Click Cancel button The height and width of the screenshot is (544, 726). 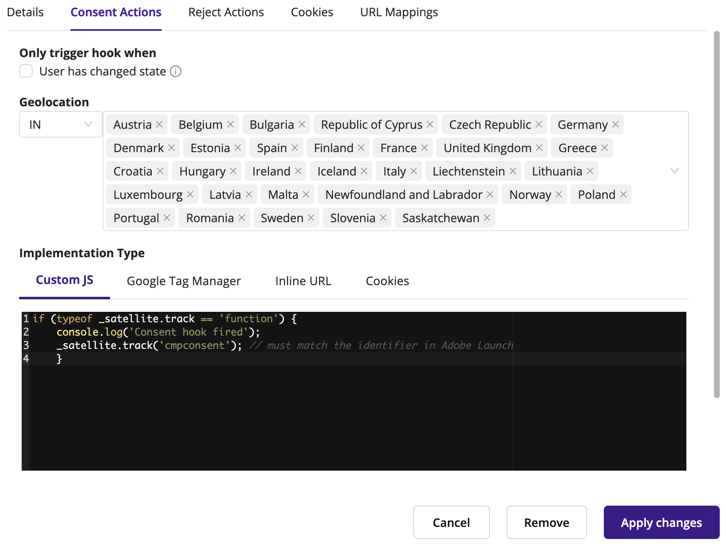[x=452, y=522]
